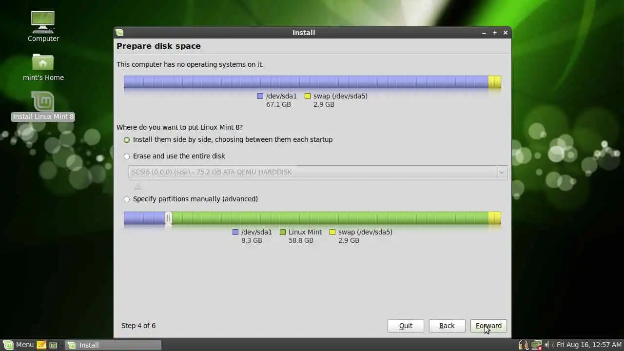Screen dimensions: 624x351
Task: Click the 67.1 GB /dev/sda1 legend label
Action: tap(277, 100)
